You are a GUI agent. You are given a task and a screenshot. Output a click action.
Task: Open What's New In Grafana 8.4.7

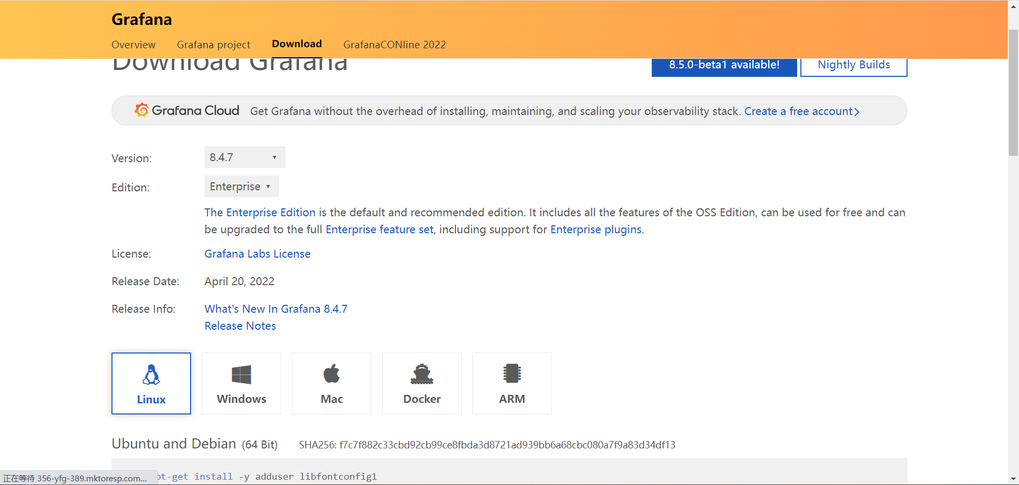point(276,309)
